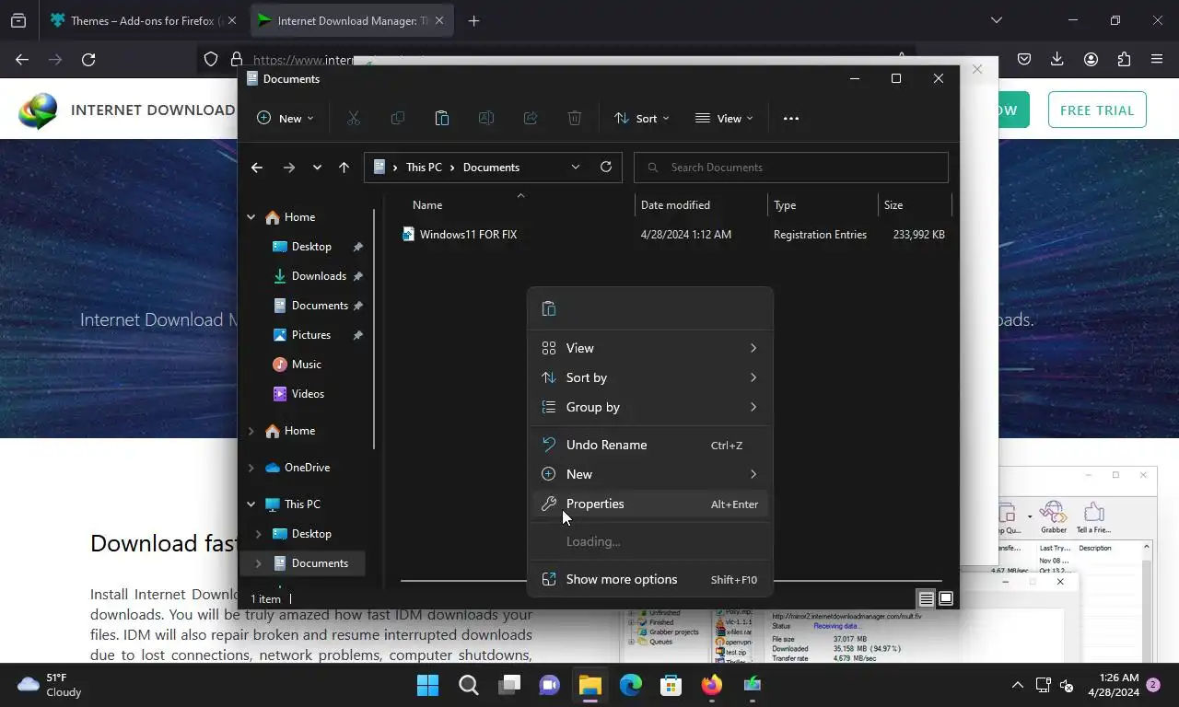This screenshot has height=707, width=1179.
Task: Open Videos folder in sidebar
Action: [308, 394]
